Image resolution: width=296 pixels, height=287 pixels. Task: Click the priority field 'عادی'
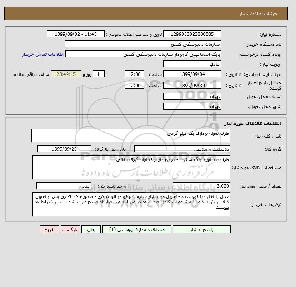pyautogui.click(x=192, y=64)
